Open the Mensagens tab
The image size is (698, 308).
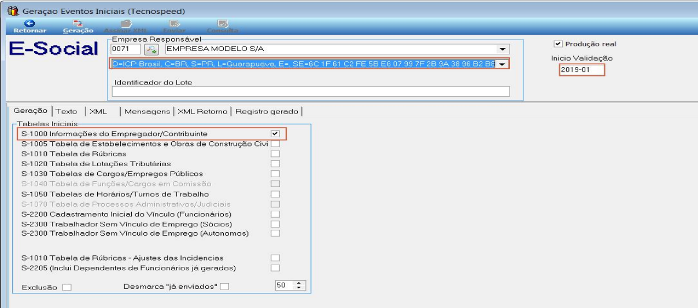click(x=147, y=111)
